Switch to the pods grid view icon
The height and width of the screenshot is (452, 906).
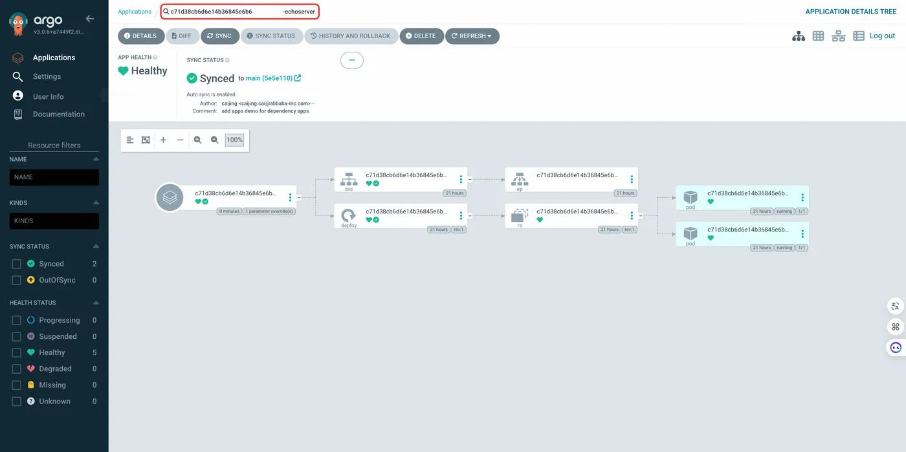click(x=818, y=36)
